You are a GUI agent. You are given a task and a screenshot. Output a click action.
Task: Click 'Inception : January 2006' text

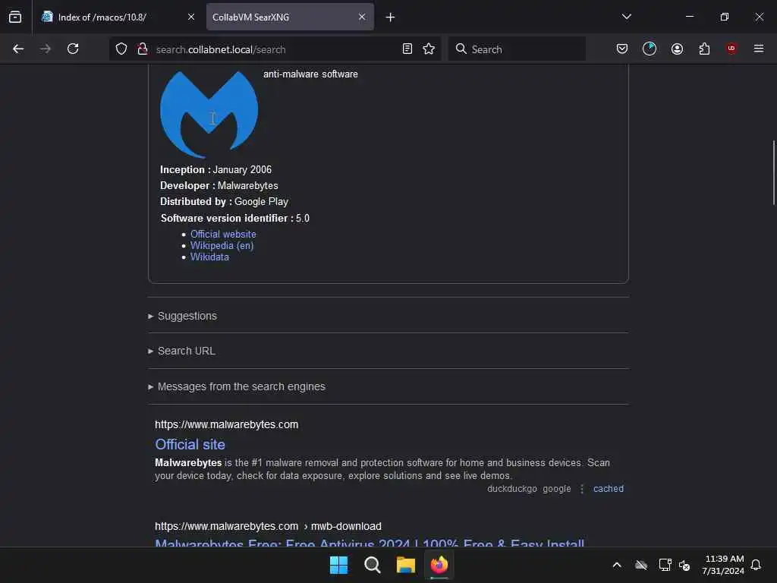[x=215, y=169]
